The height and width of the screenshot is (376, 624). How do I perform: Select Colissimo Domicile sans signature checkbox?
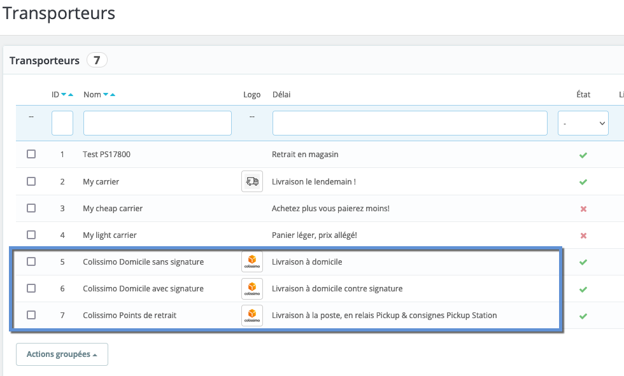click(31, 261)
